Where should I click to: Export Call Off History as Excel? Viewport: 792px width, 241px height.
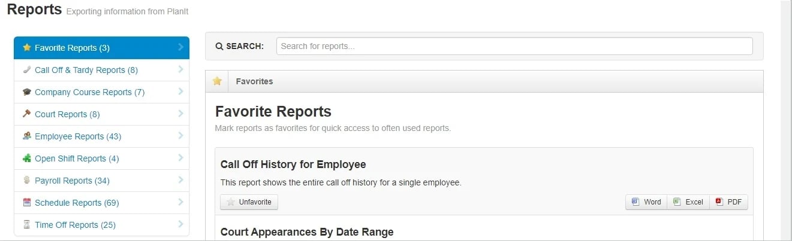click(x=688, y=202)
